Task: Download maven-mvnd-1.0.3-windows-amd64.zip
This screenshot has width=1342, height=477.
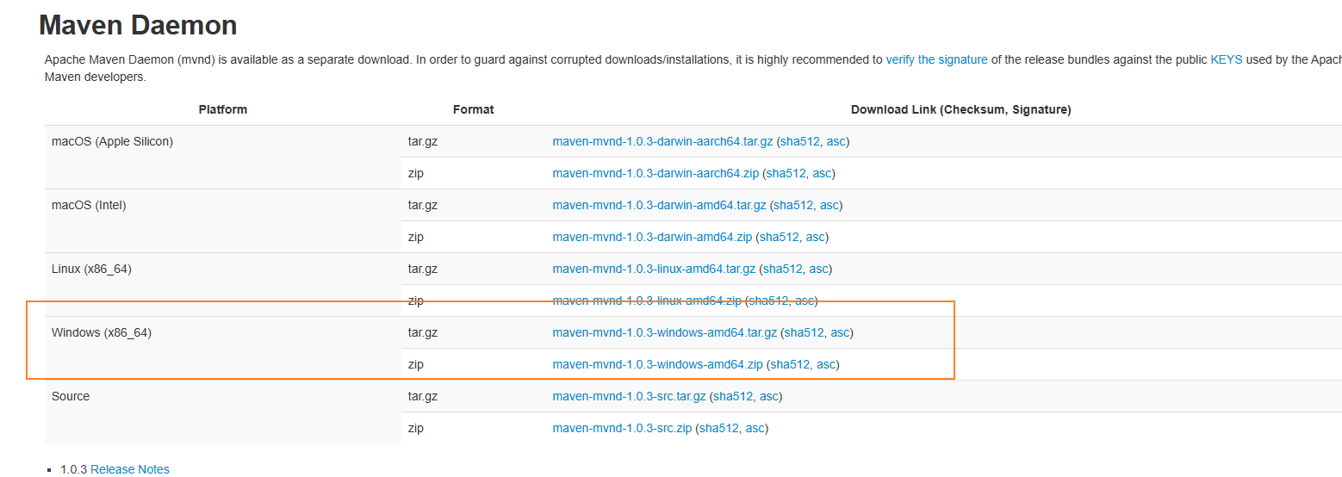Action: click(x=657, y=364)
